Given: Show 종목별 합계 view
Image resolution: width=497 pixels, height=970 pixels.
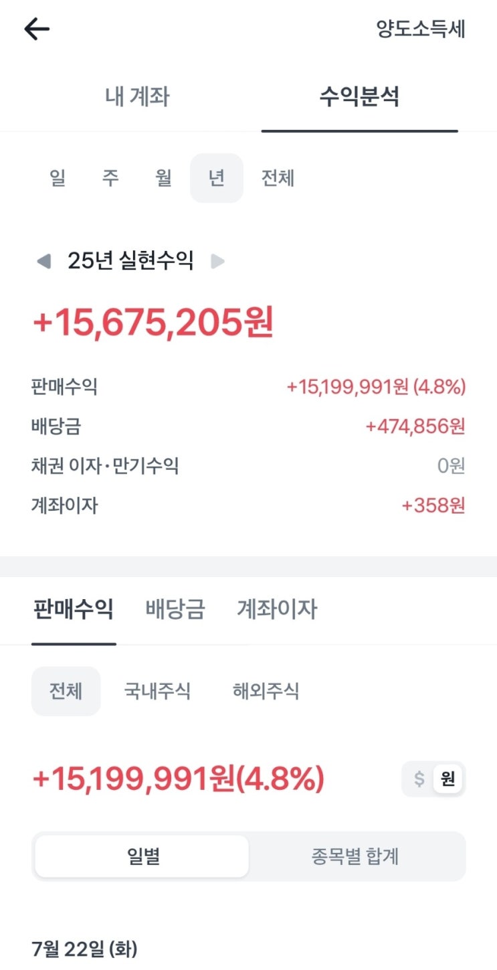Looking at the screenshot, I should (355, 856).
